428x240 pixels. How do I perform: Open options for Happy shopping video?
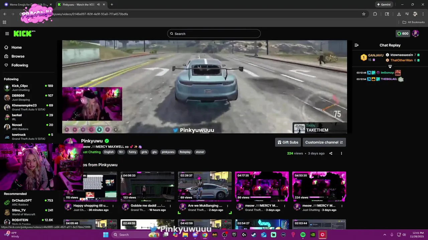(113, 206)
